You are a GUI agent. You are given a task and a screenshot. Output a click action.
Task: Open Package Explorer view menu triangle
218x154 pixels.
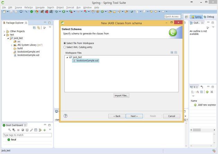pos(50,27)
